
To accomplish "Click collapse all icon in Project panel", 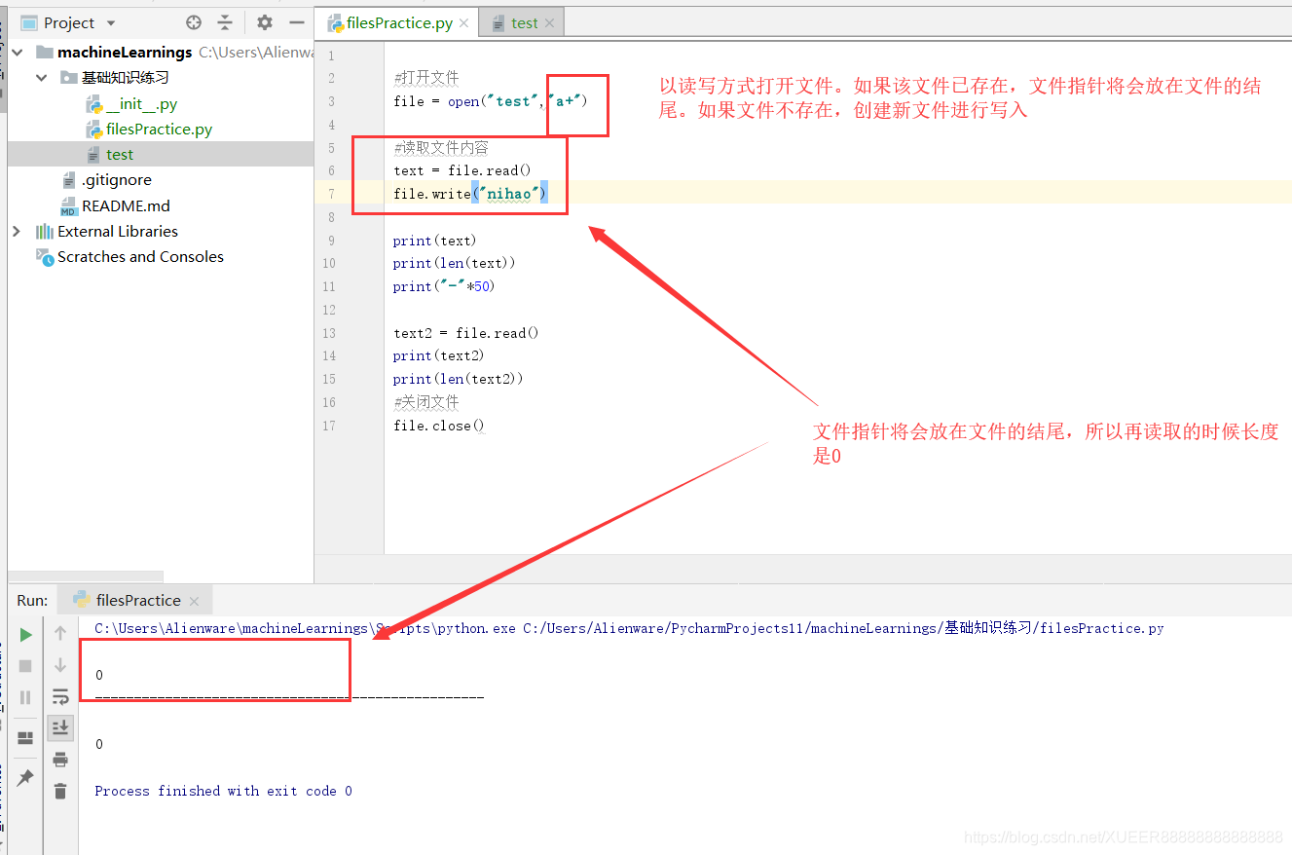I will pyautogui.click(x=225, y=22).
